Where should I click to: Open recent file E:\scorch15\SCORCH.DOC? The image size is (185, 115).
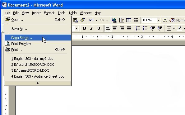tap(38, 65)
